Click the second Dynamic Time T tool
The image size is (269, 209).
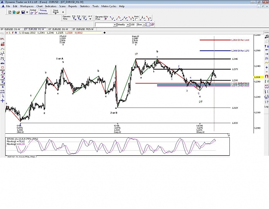coord(79,18)
